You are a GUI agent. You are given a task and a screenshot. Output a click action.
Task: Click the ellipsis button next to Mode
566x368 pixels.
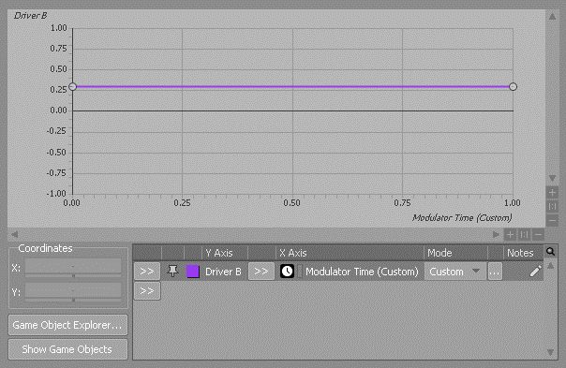(x=495, y=272)
